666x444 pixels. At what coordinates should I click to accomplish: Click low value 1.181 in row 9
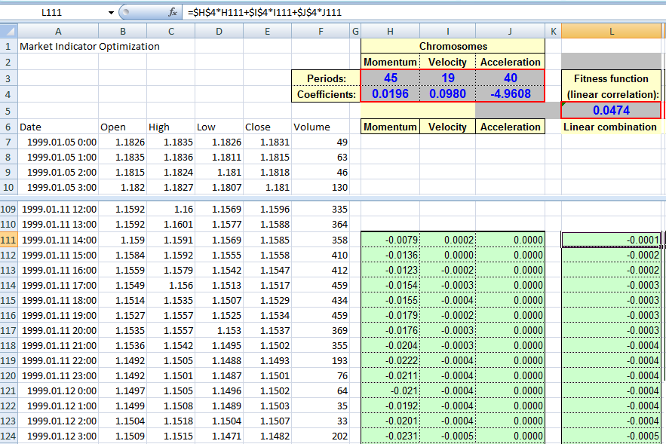(x=219, y=173)
